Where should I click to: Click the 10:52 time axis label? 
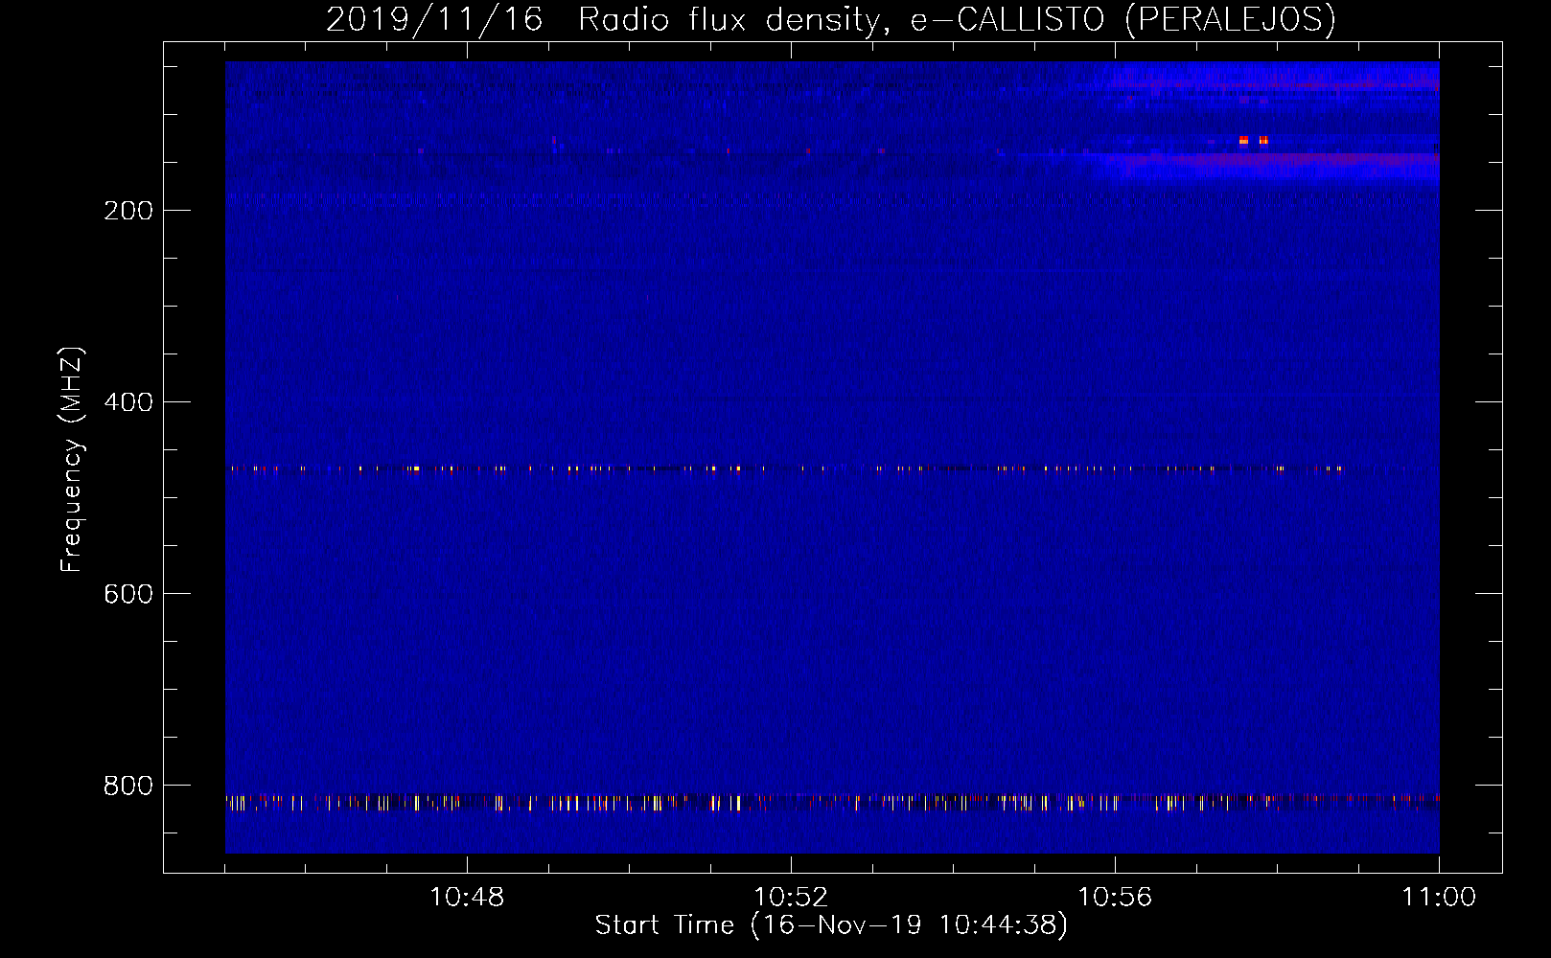coord(791,898)
